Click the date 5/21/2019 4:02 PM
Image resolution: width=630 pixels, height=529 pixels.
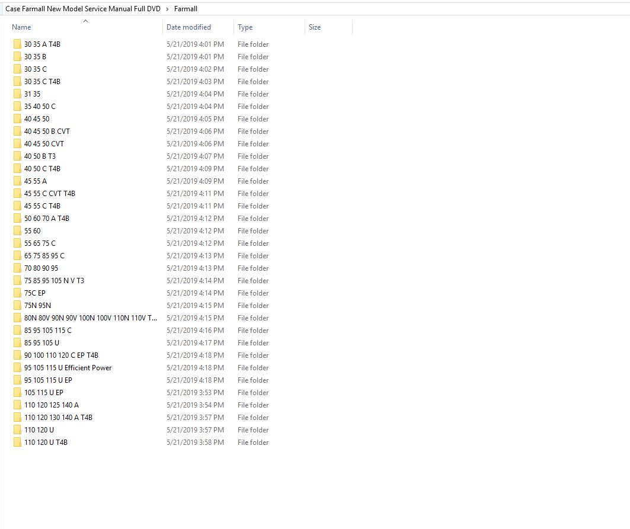point(195,69)
